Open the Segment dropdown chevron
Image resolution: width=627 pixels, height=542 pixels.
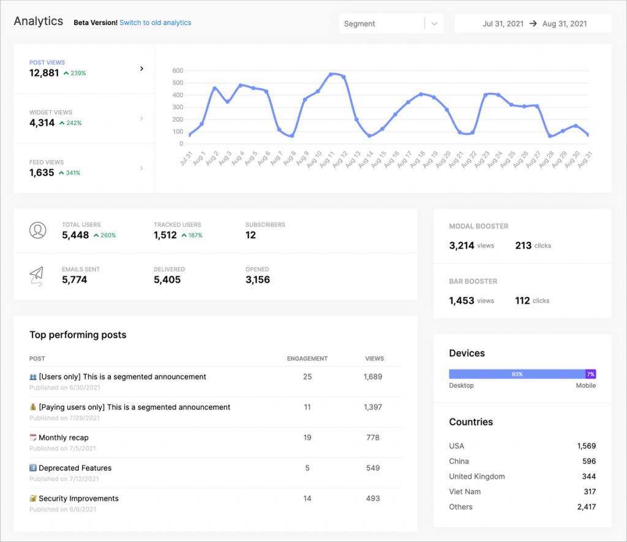tap(434, 24)
